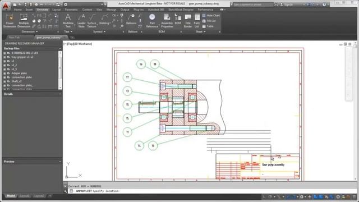Open the Plug-ins ribbon tab
Image resolution: width=359 pixels, height=202 pixels.
click(x=139, y=10)
